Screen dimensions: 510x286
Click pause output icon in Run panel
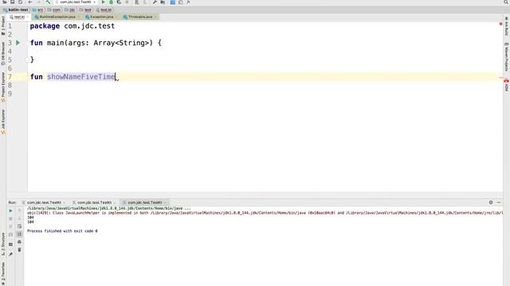click(x=10, y=226)
